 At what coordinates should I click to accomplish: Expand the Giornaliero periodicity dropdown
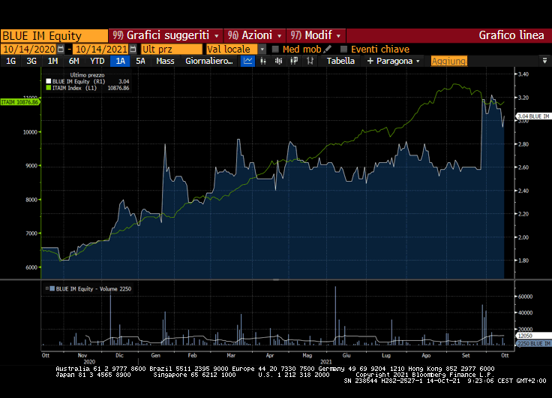point(209,61)
